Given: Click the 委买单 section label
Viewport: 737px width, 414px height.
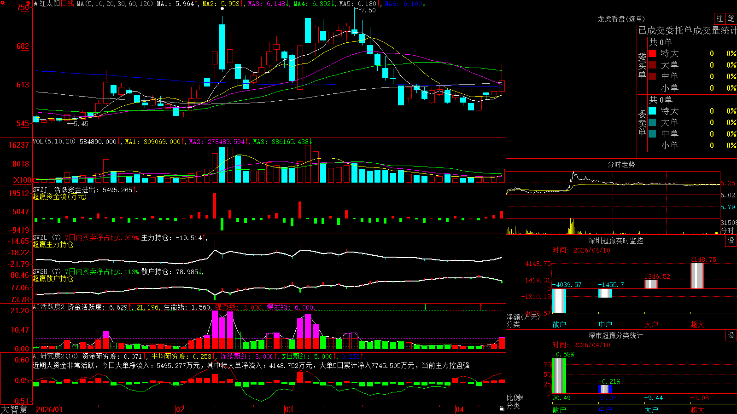Looking at the screenshot, I should point(642,66).
